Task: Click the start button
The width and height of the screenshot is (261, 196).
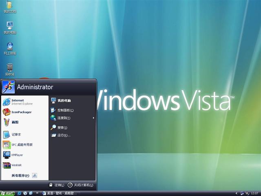Action: tap(7, 193)
